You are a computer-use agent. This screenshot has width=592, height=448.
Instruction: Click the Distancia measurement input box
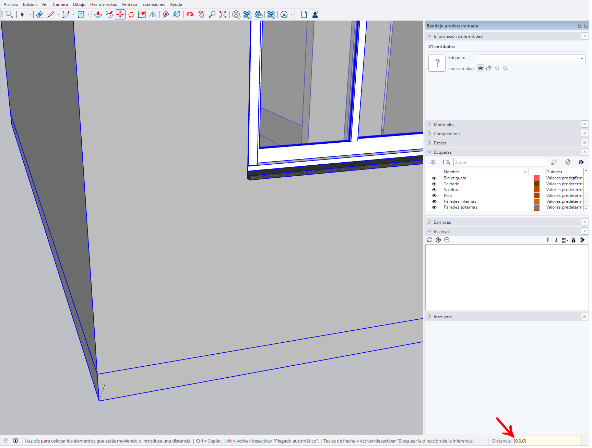pyautogui.click(x=547, y=441)
